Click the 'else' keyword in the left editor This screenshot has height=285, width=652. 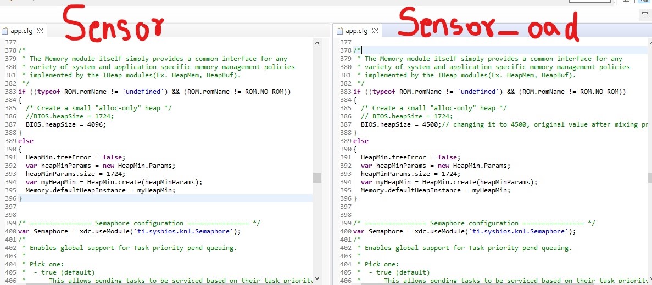click(26, 141)
